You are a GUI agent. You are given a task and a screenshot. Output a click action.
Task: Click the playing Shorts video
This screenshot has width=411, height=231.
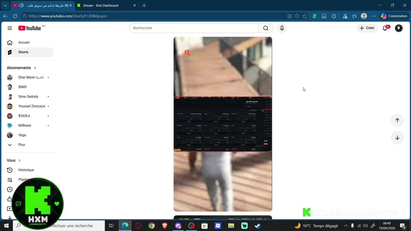223,124
